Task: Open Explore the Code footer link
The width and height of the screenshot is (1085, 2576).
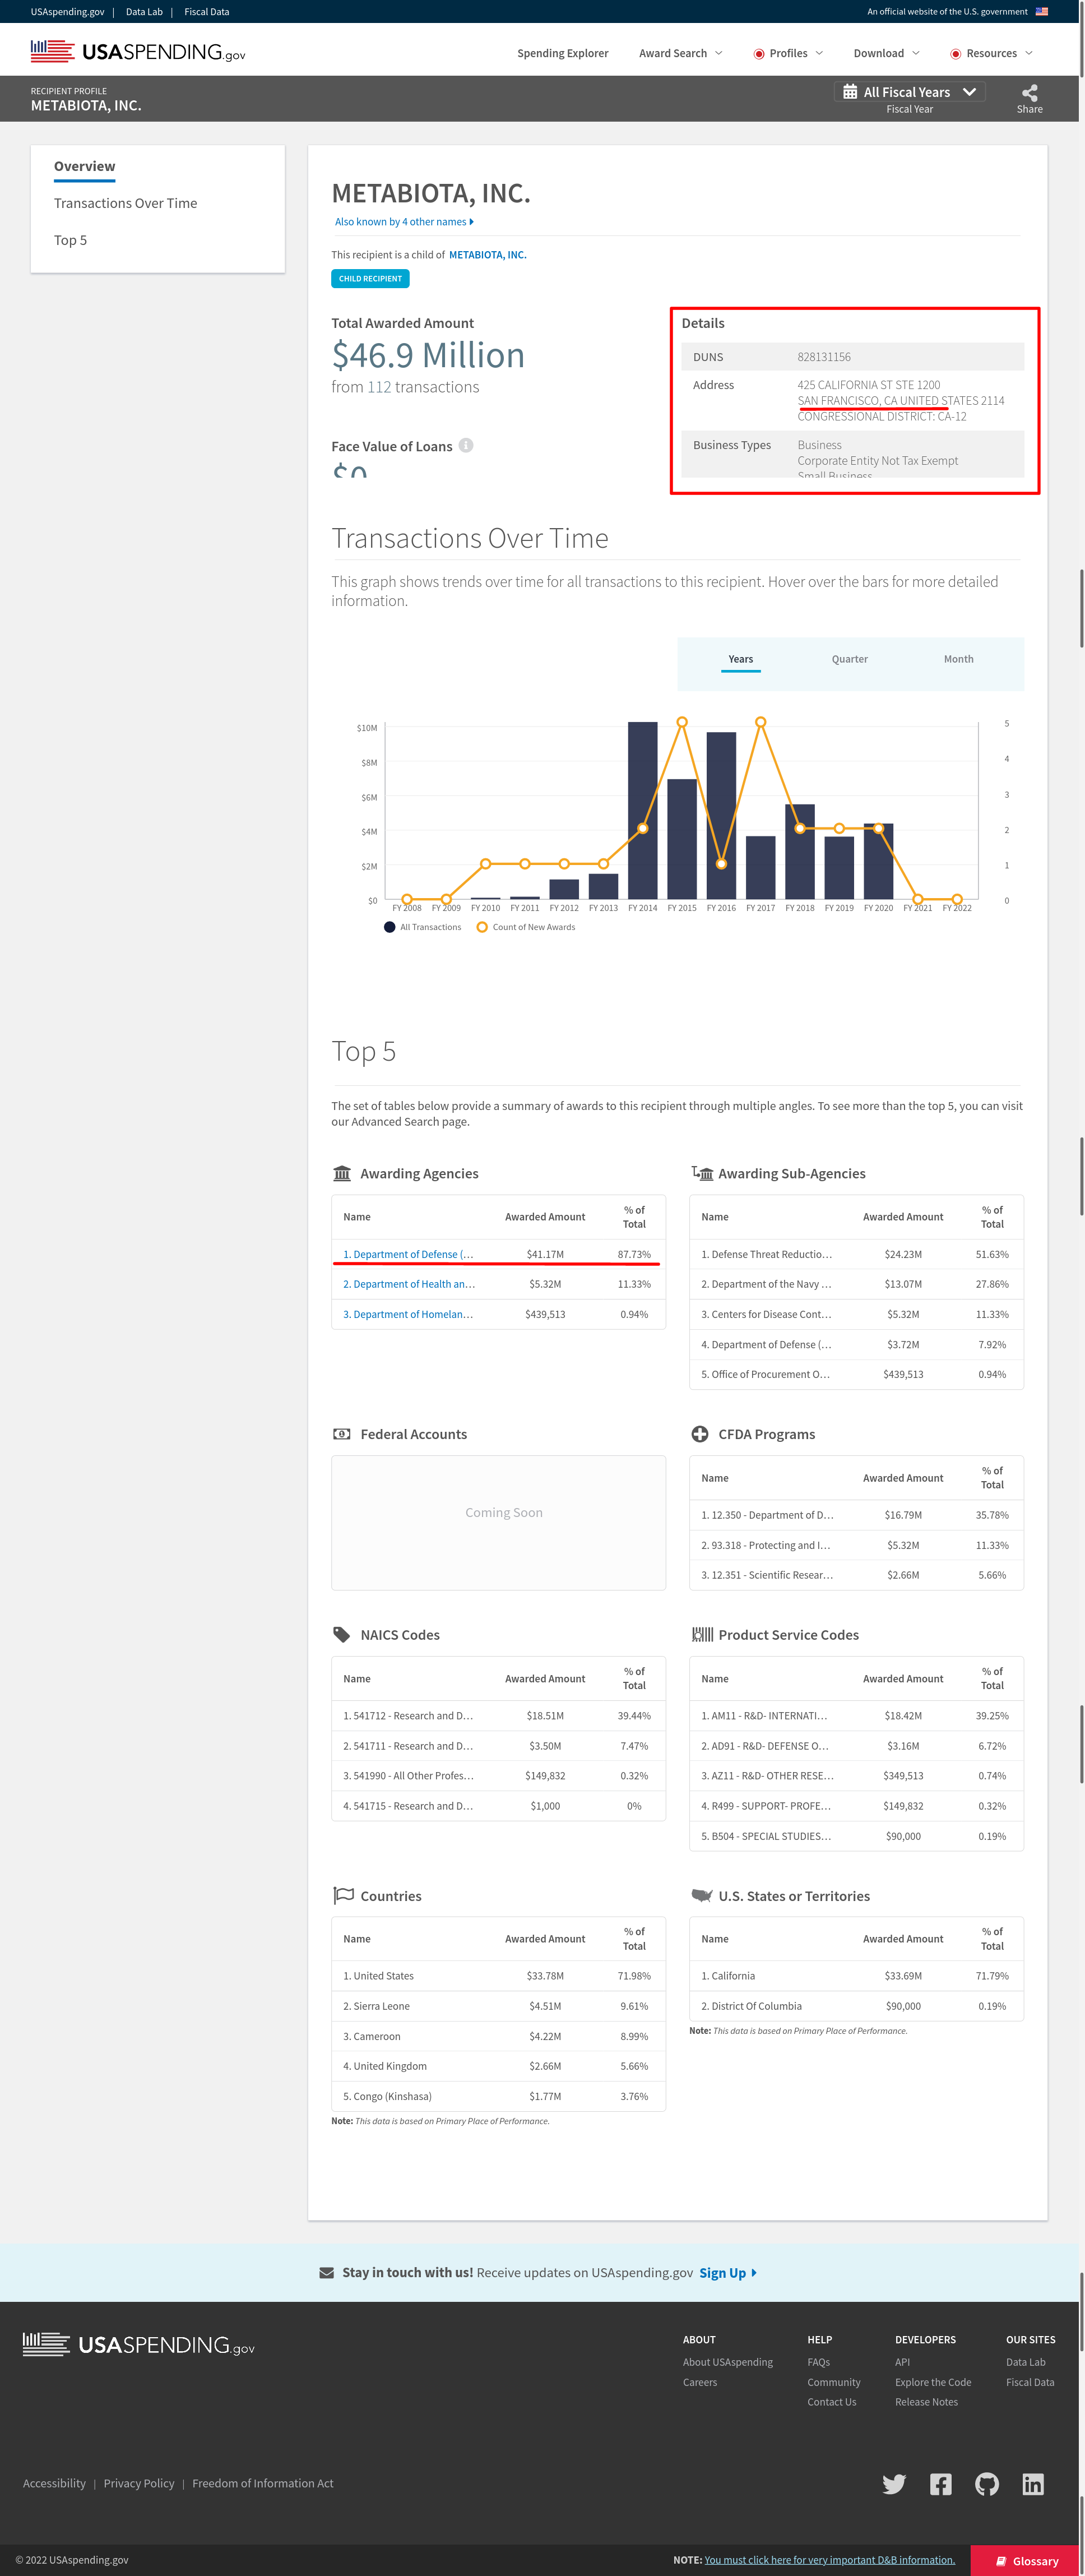Action: 933,2382
